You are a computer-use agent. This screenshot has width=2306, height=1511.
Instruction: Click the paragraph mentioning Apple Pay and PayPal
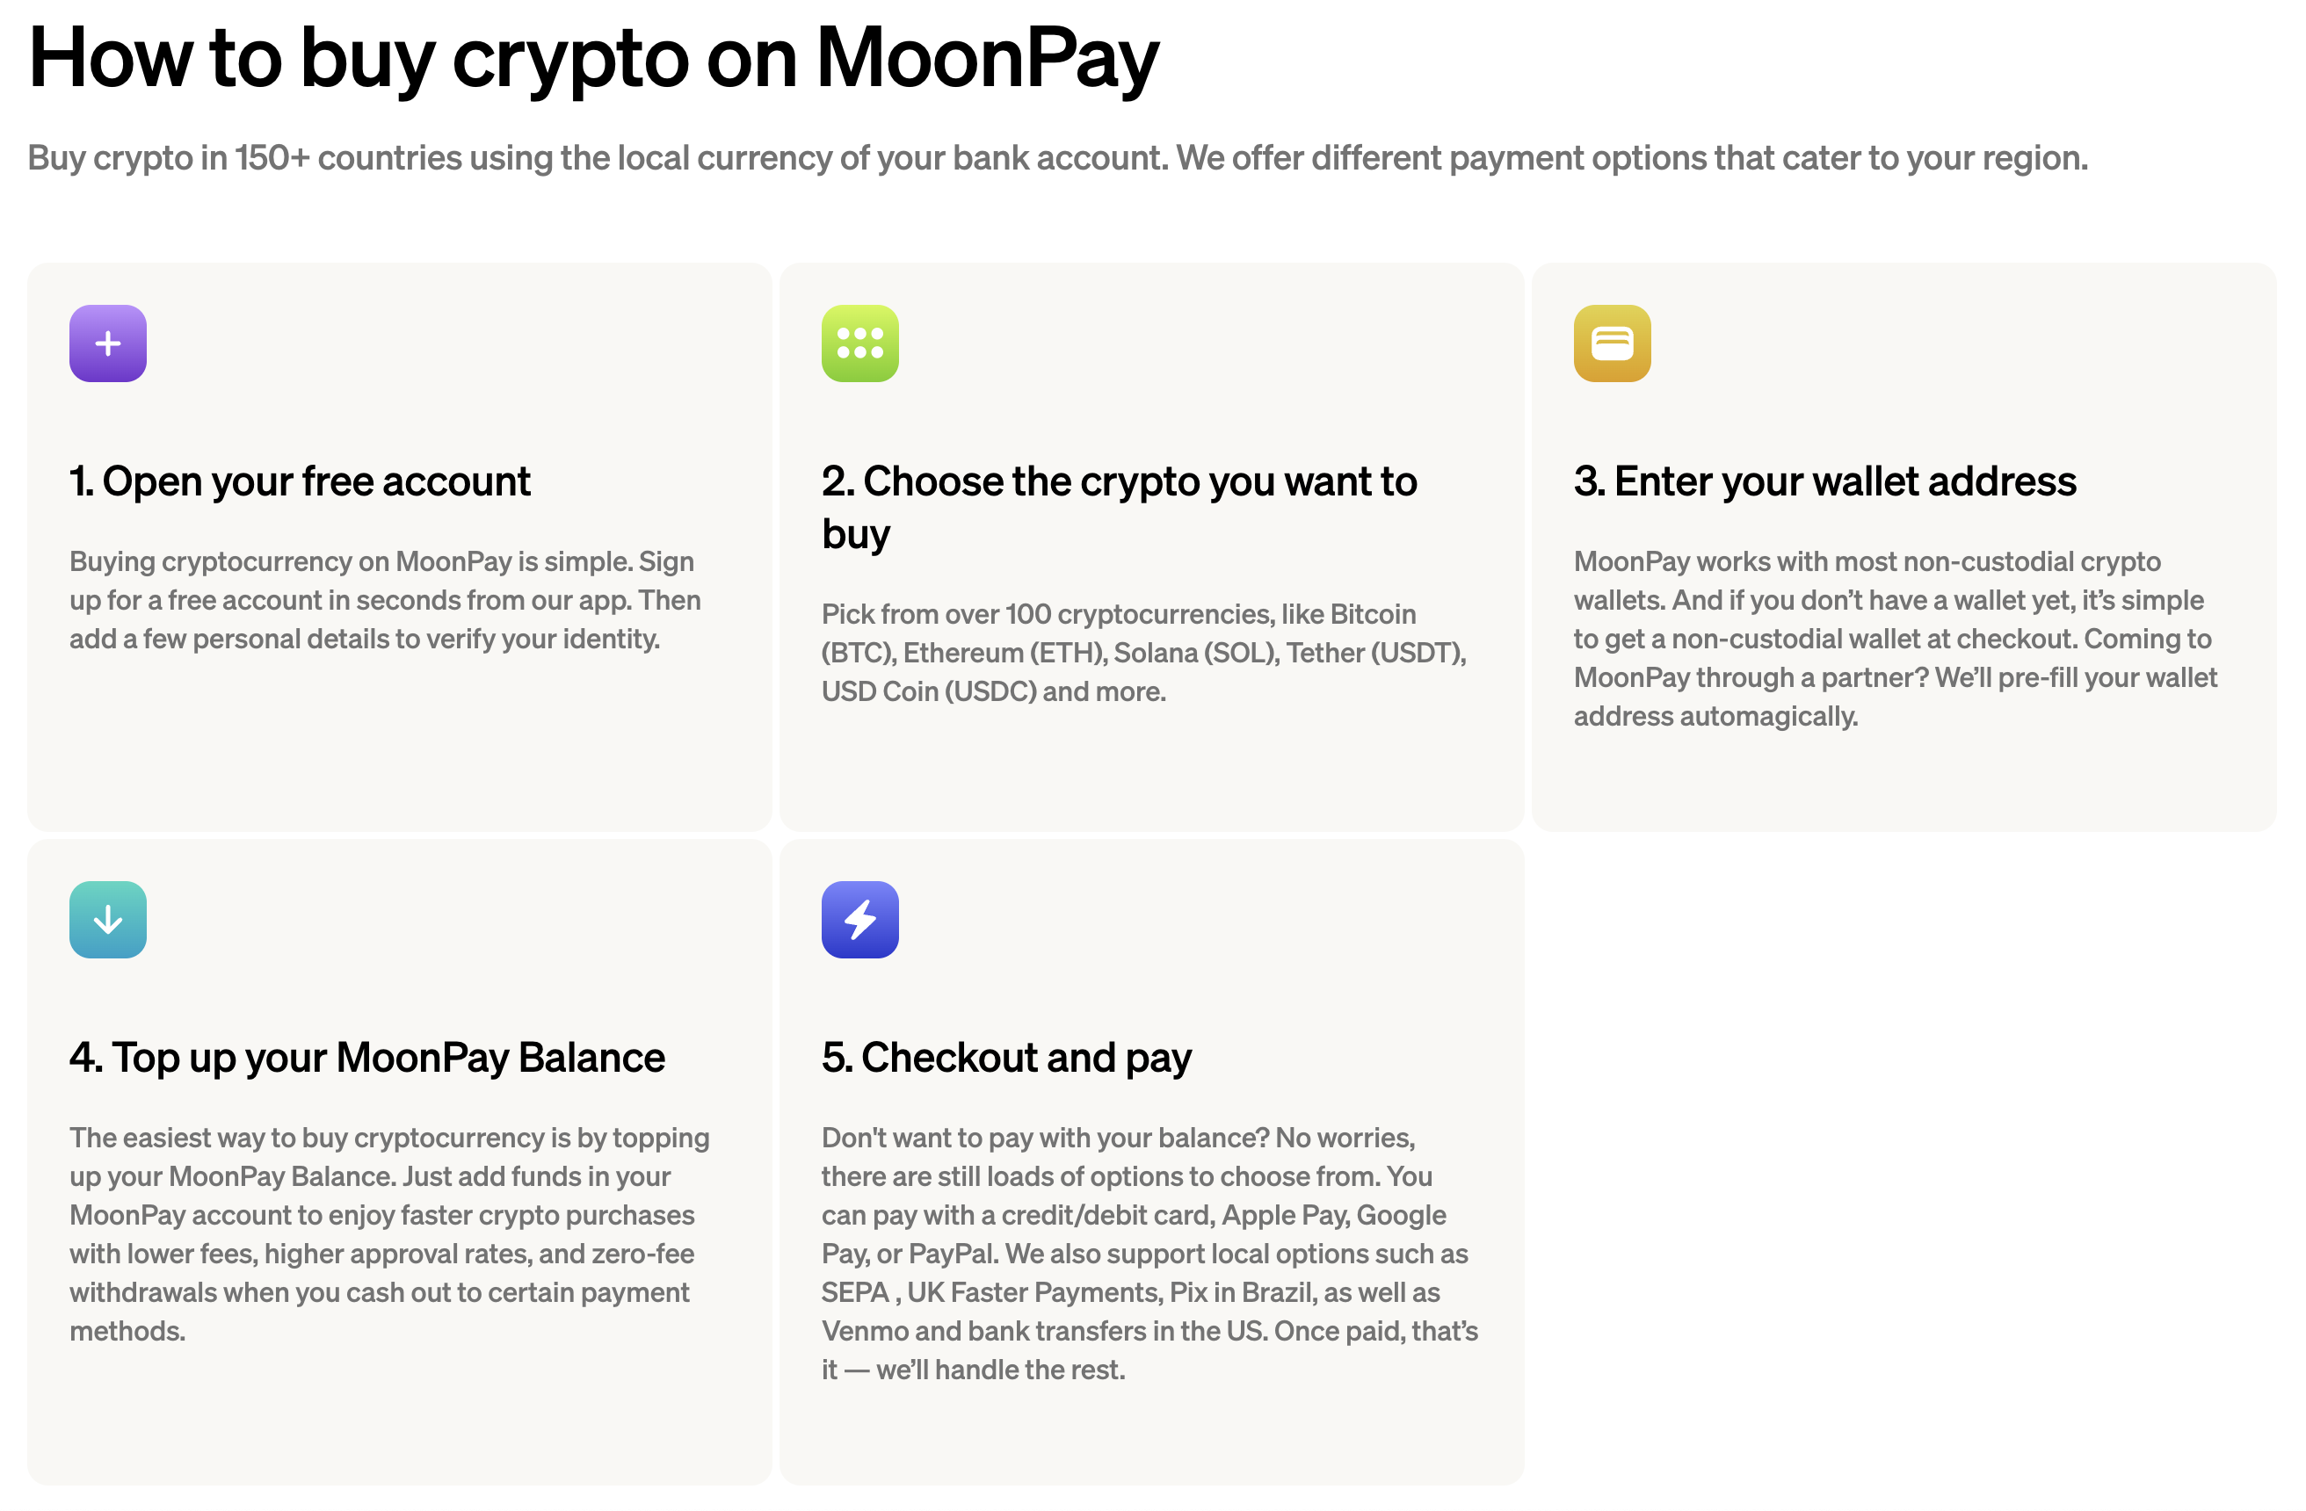point(1150,1254)
